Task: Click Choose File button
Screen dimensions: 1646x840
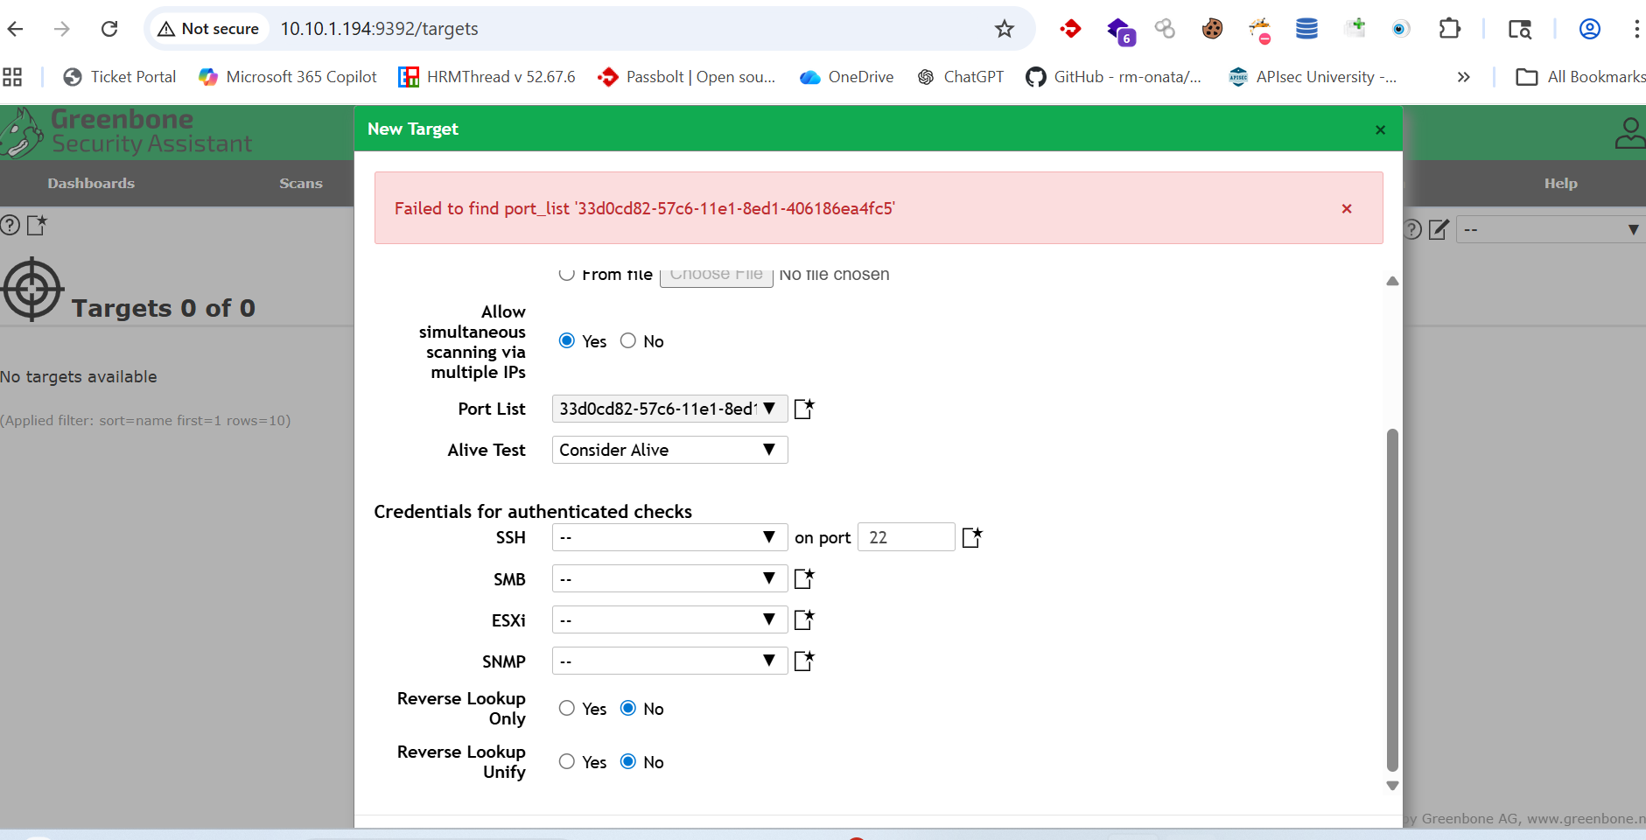Action: coord(716,276)
